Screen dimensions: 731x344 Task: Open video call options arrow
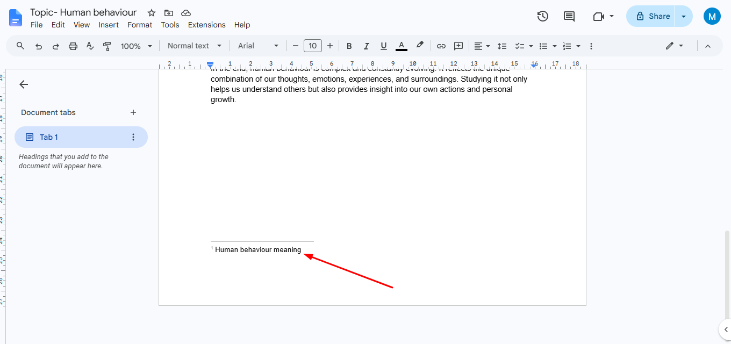(612, 17)
